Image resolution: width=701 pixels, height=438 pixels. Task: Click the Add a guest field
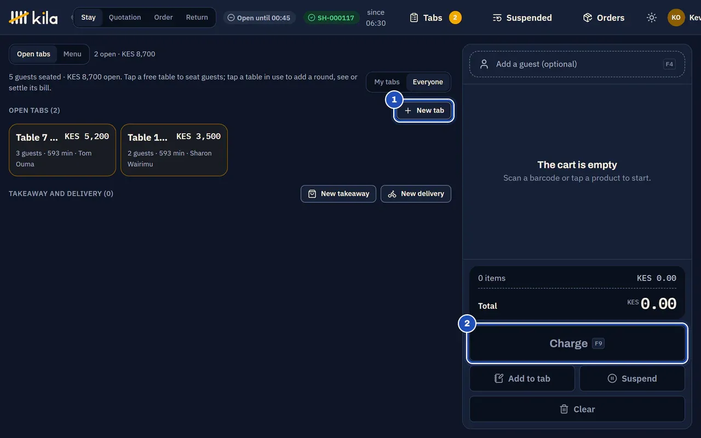[577, 64]
